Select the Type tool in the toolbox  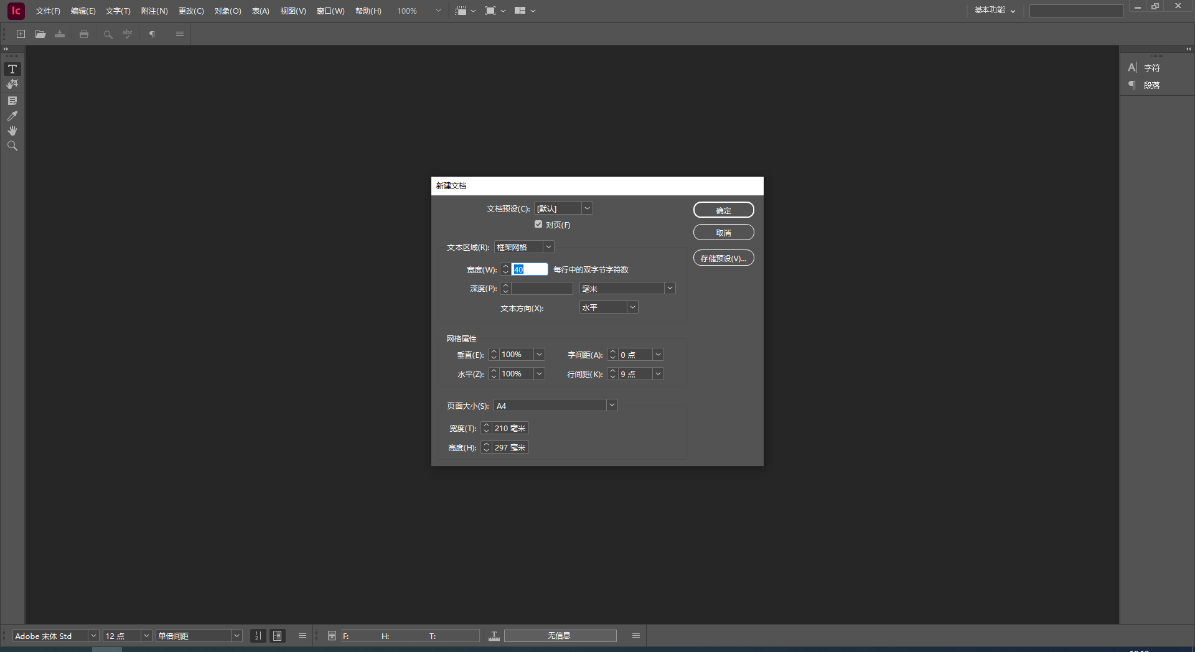click(12, 69)
